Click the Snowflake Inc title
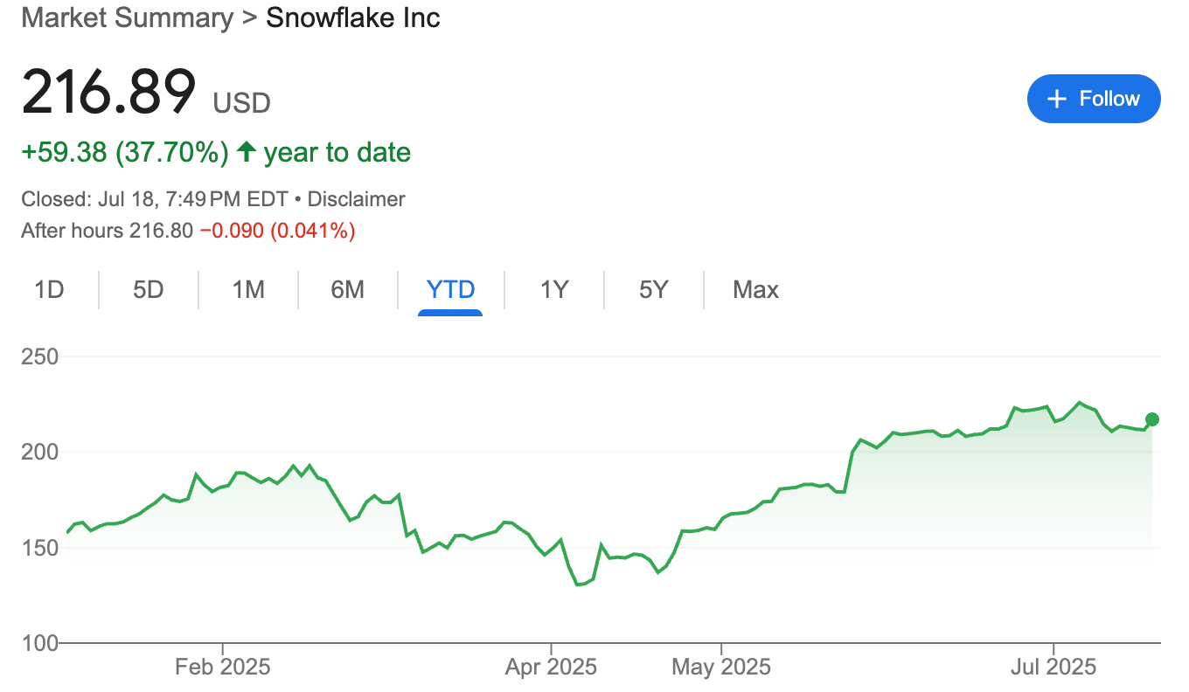The width and height of the screenshot is (1189, 692). [353, 17]
